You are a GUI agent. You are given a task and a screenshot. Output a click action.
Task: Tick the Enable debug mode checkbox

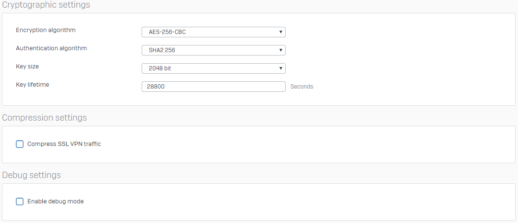coord(20,201)
